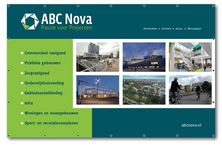Open the Onderwijshuisvesting list item
Image resolution: width=222 pixels, height=148 pixels.
[x=44, y=83]
